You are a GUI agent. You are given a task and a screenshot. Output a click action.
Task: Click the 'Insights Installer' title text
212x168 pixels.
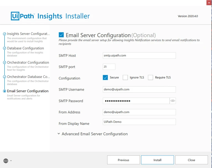pyautogui.click(x=64, y=16)
